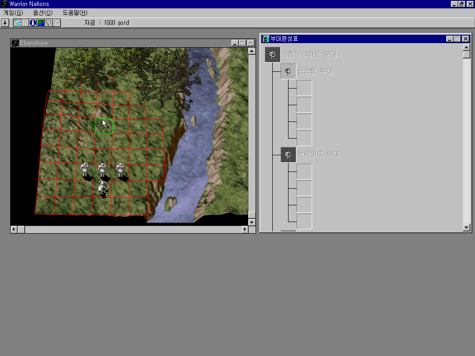Click down arrow of Ebanshaw vertical scrollbar

(x=252, y=222)
